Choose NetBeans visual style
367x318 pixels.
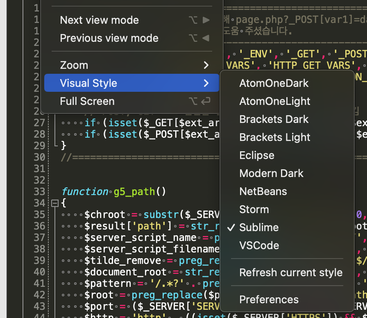coord(263,191)
